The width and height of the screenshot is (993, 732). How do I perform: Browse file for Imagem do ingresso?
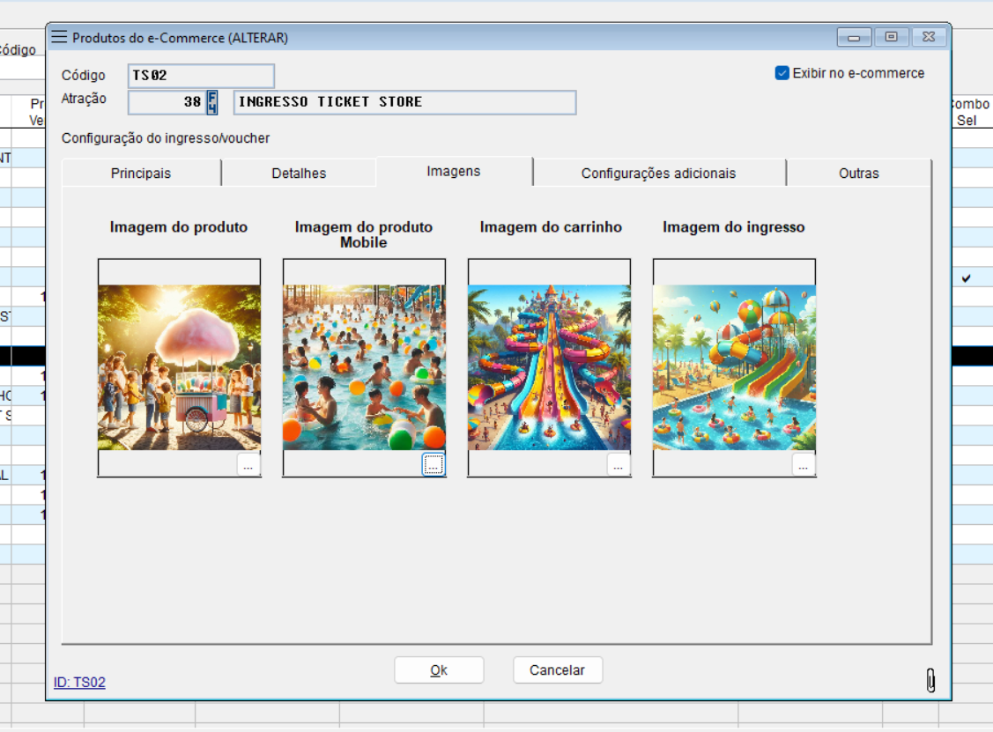[804, 465]
